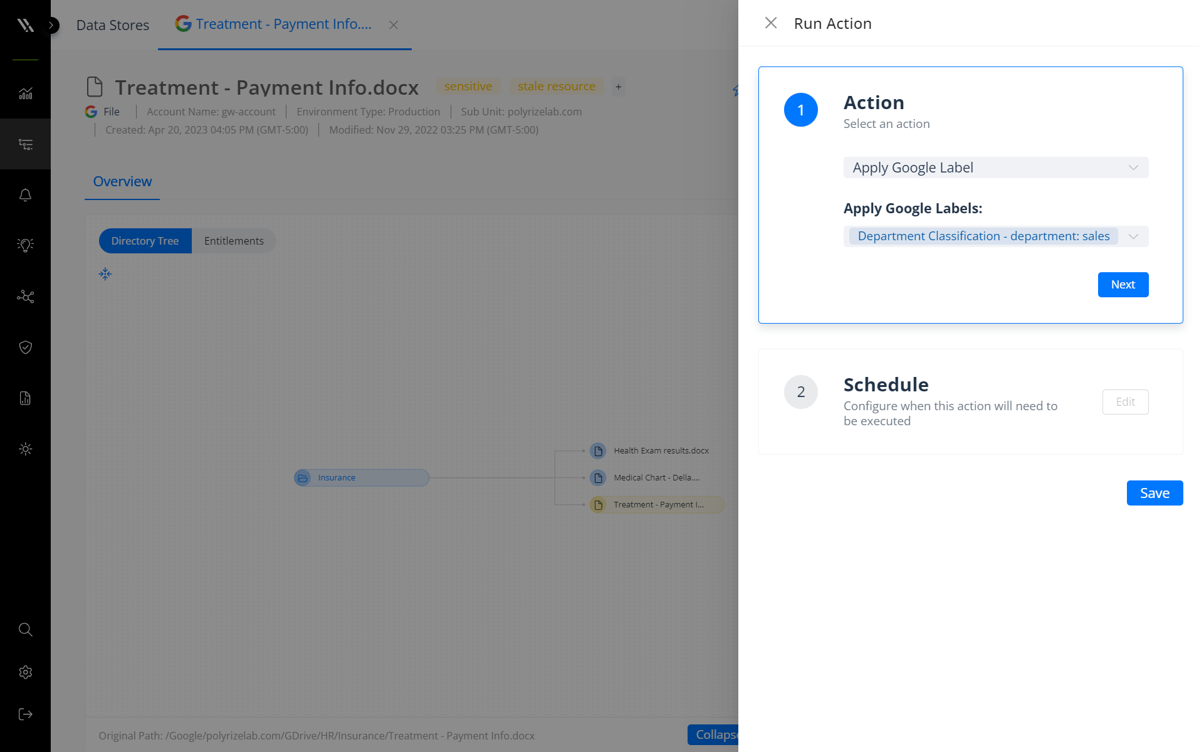Screen dimensions: 1199x752
Task: Click the Original Path text
Action: [316, 736]
